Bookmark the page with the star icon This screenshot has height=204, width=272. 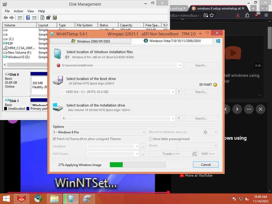tap(212, 15)
